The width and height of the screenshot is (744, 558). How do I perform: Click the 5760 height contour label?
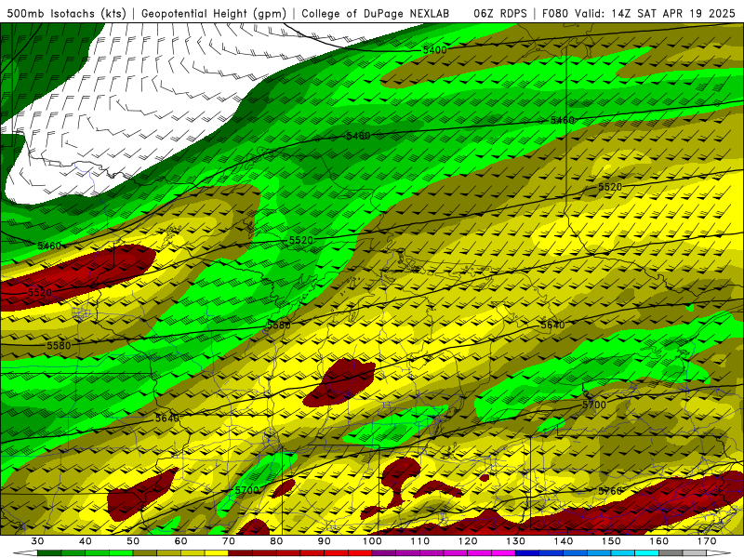click(x=610, y=491)
